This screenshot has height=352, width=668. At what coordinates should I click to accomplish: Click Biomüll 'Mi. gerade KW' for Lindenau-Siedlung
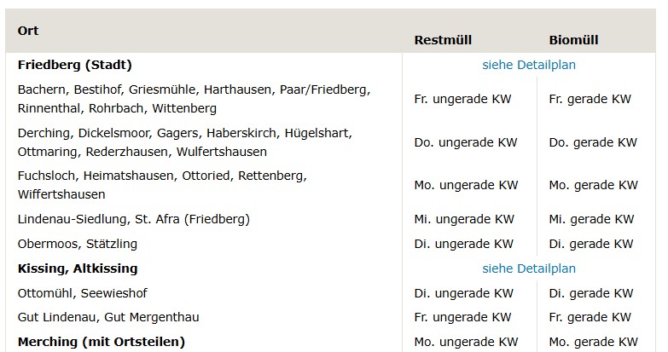coord(591,219)
